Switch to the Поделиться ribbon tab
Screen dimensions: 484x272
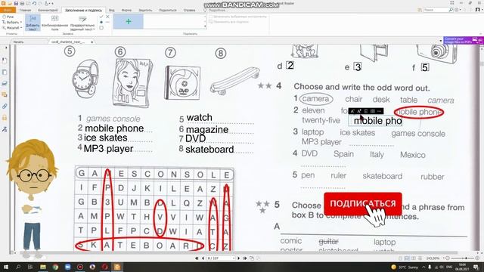coord(168,10)
